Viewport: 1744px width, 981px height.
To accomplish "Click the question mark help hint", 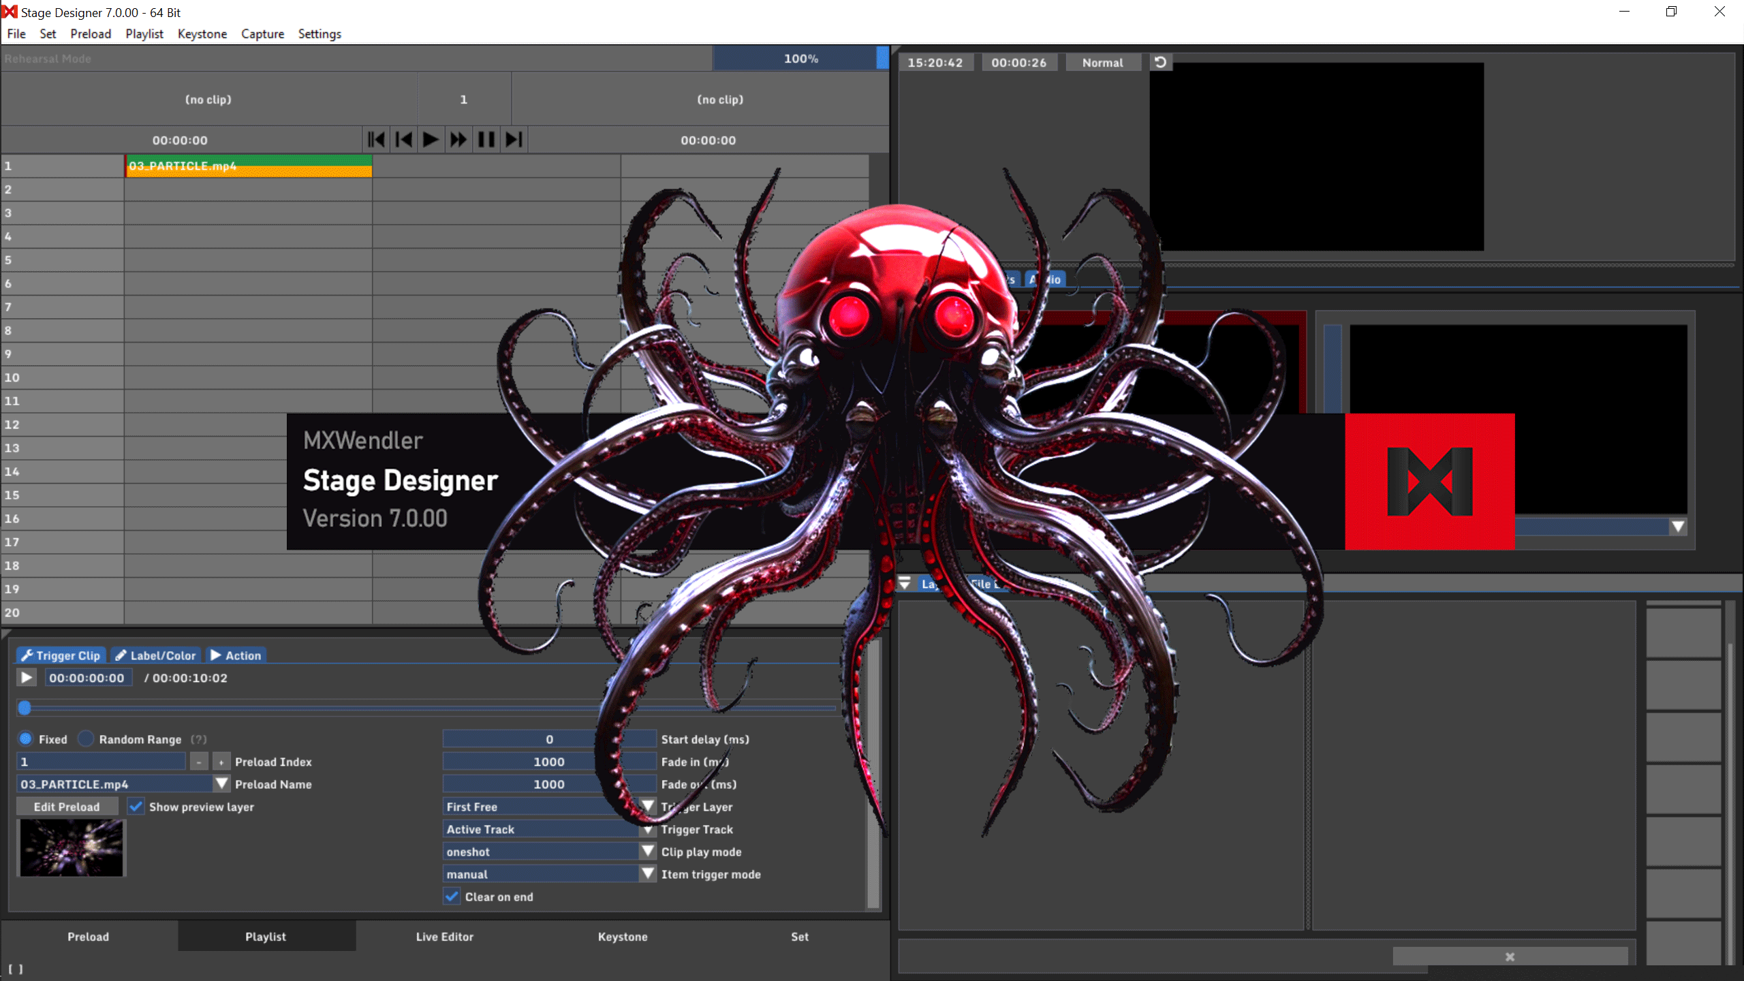I will (x=198, y=739).
